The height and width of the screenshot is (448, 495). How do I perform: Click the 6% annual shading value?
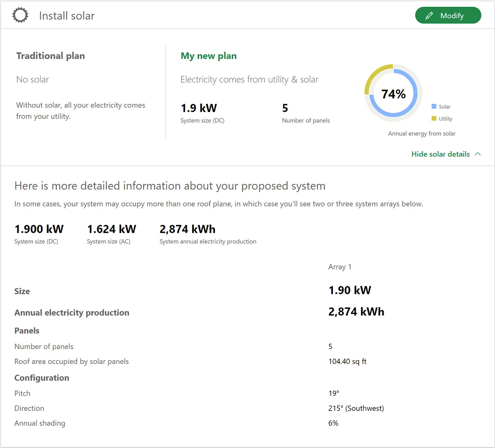click(333, 423)
